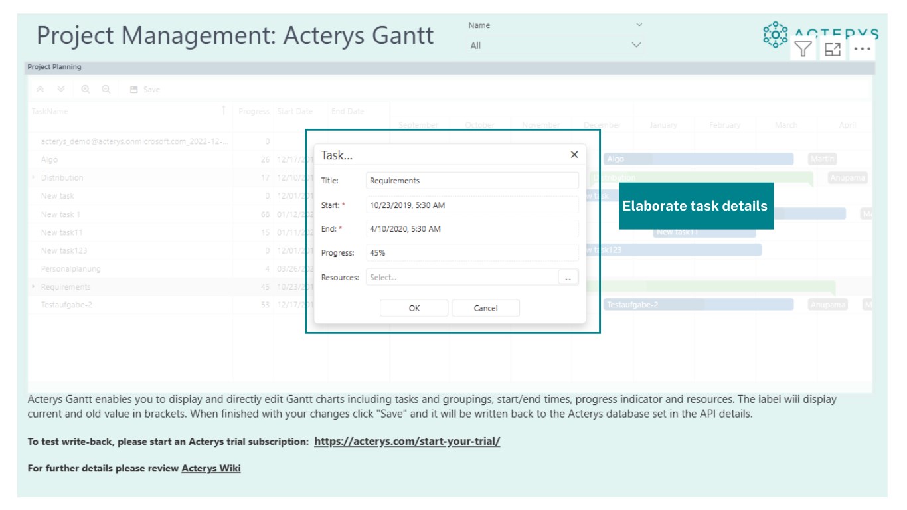The height and width of the screenshot is (510, 907).
Task: Sort by TaskName column arrow
Action: 224,110
